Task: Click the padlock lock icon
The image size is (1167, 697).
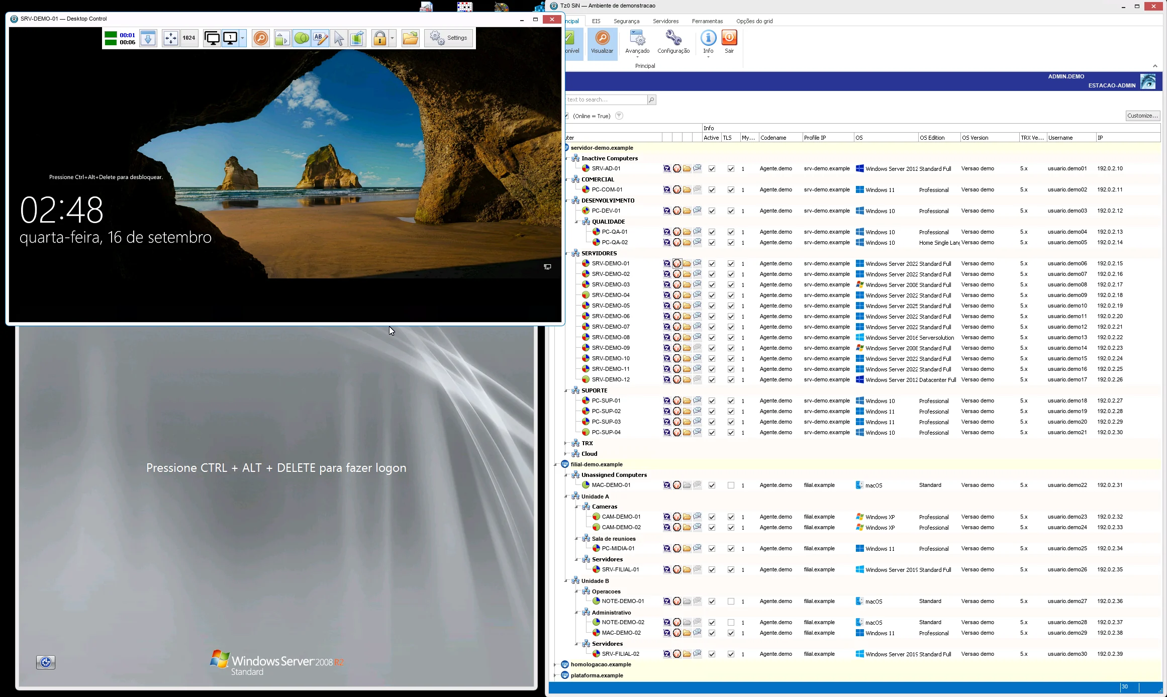Action: 380,38
